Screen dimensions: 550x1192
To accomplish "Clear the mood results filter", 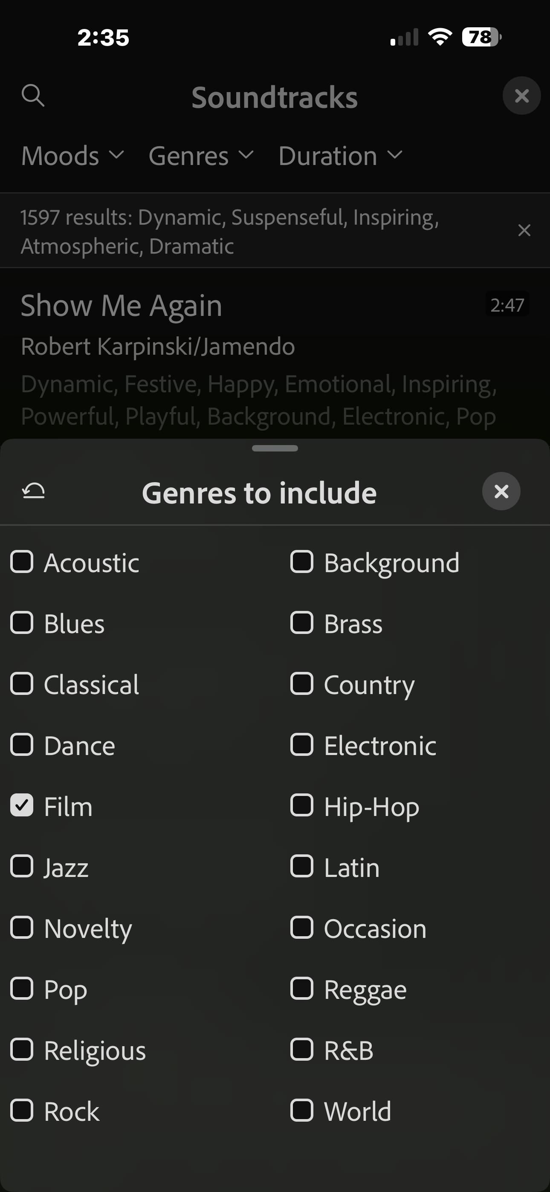I will click(x=524, y=231).
